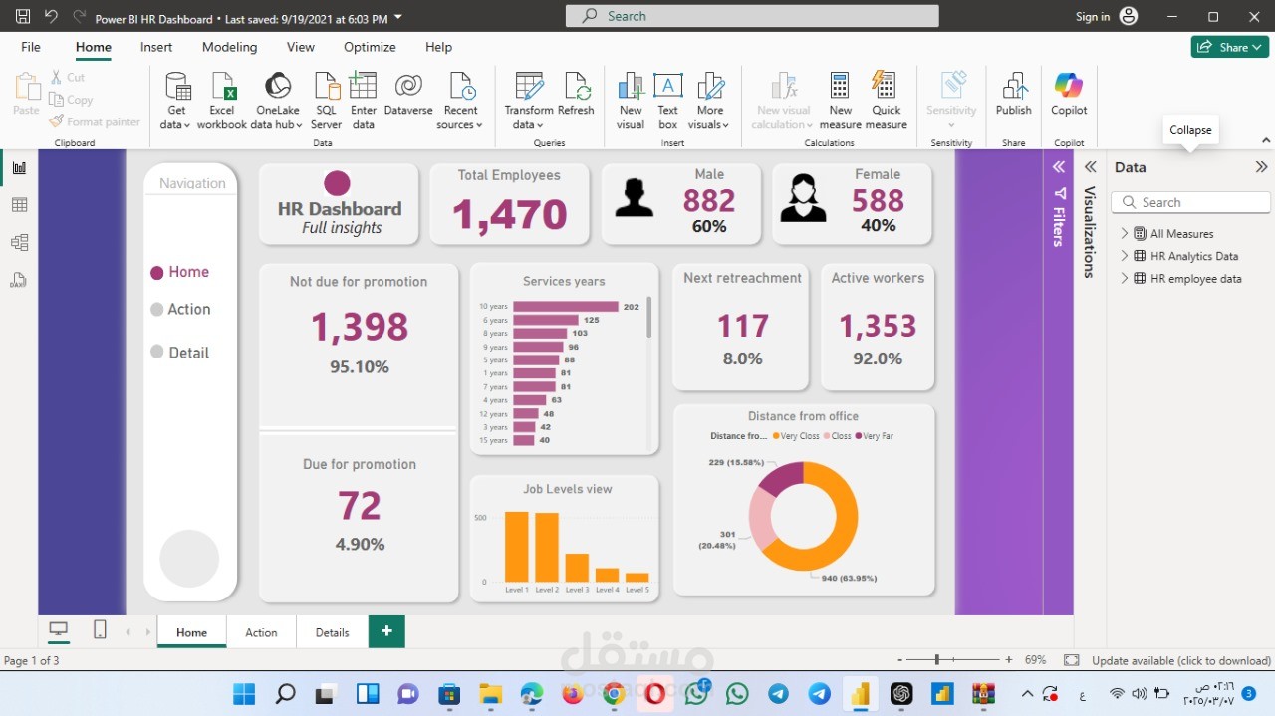Click the Save icon in title bar
The height and width of the screenshot is (716, 1275).
(23, 17)
